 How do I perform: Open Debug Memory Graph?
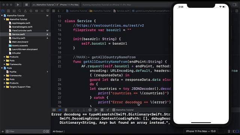tap(96, 110)
